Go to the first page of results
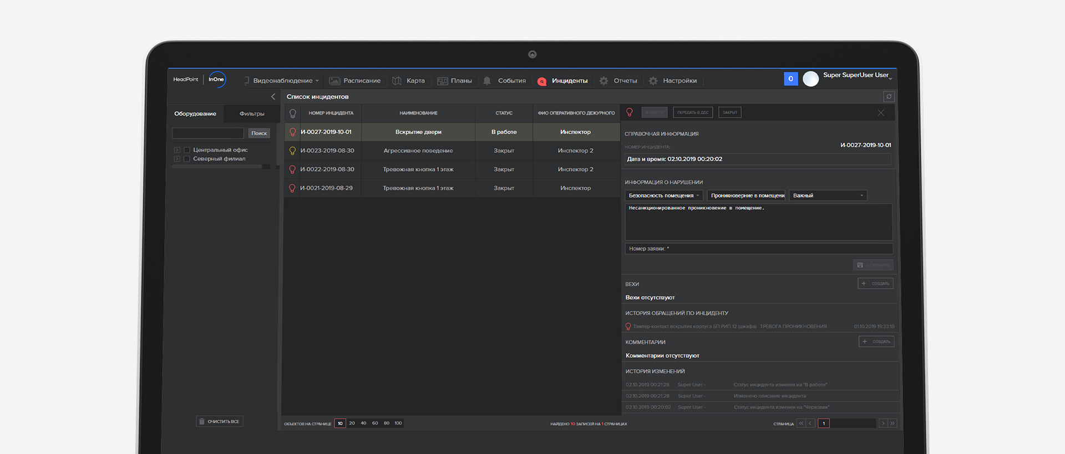 pos(801,424)
